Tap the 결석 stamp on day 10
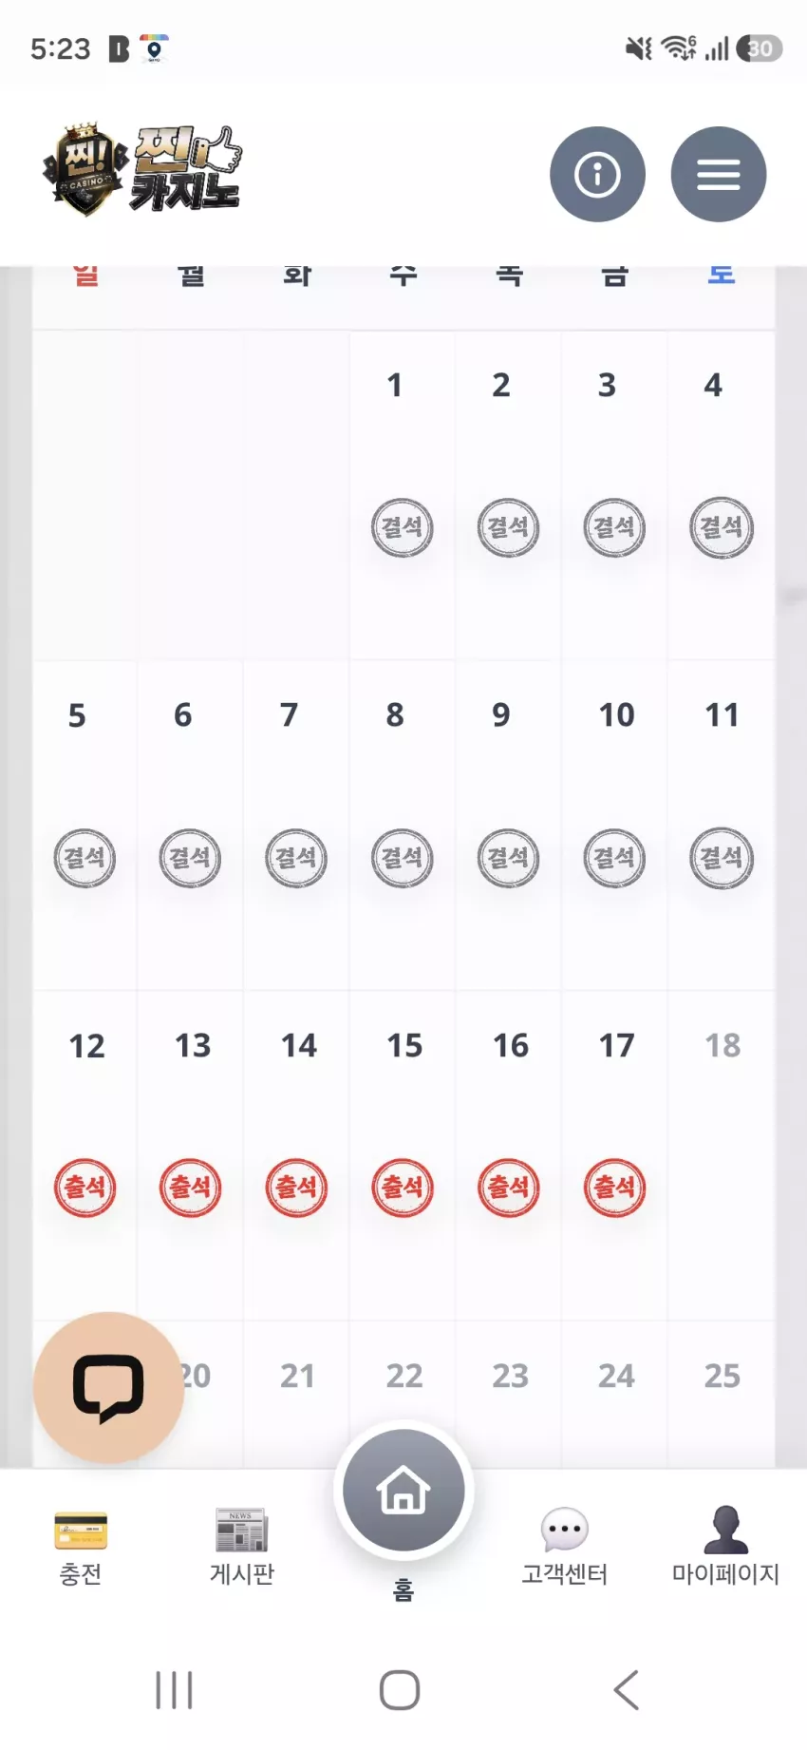 614,858
